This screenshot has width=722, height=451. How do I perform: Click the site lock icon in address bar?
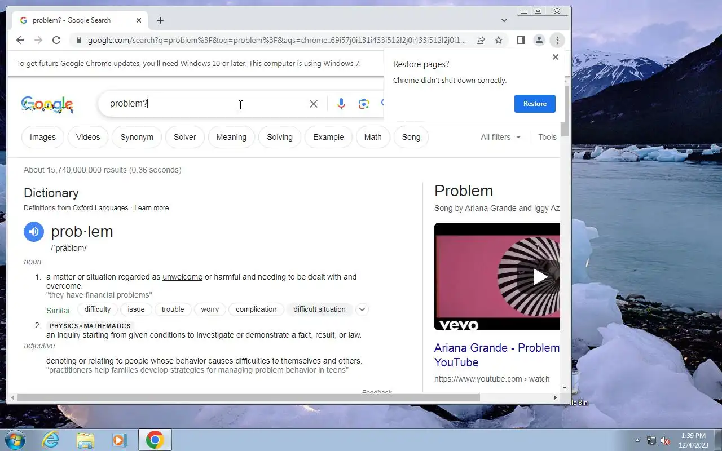click(x=78, y=40)
